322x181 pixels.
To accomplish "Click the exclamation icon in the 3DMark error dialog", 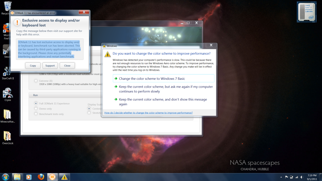I will (17, 23).
